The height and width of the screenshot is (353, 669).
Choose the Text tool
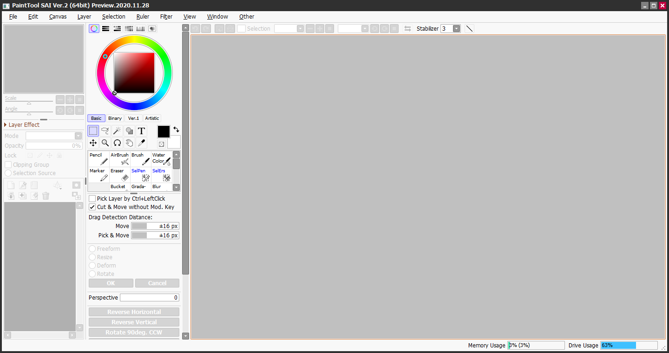[141, 131]
